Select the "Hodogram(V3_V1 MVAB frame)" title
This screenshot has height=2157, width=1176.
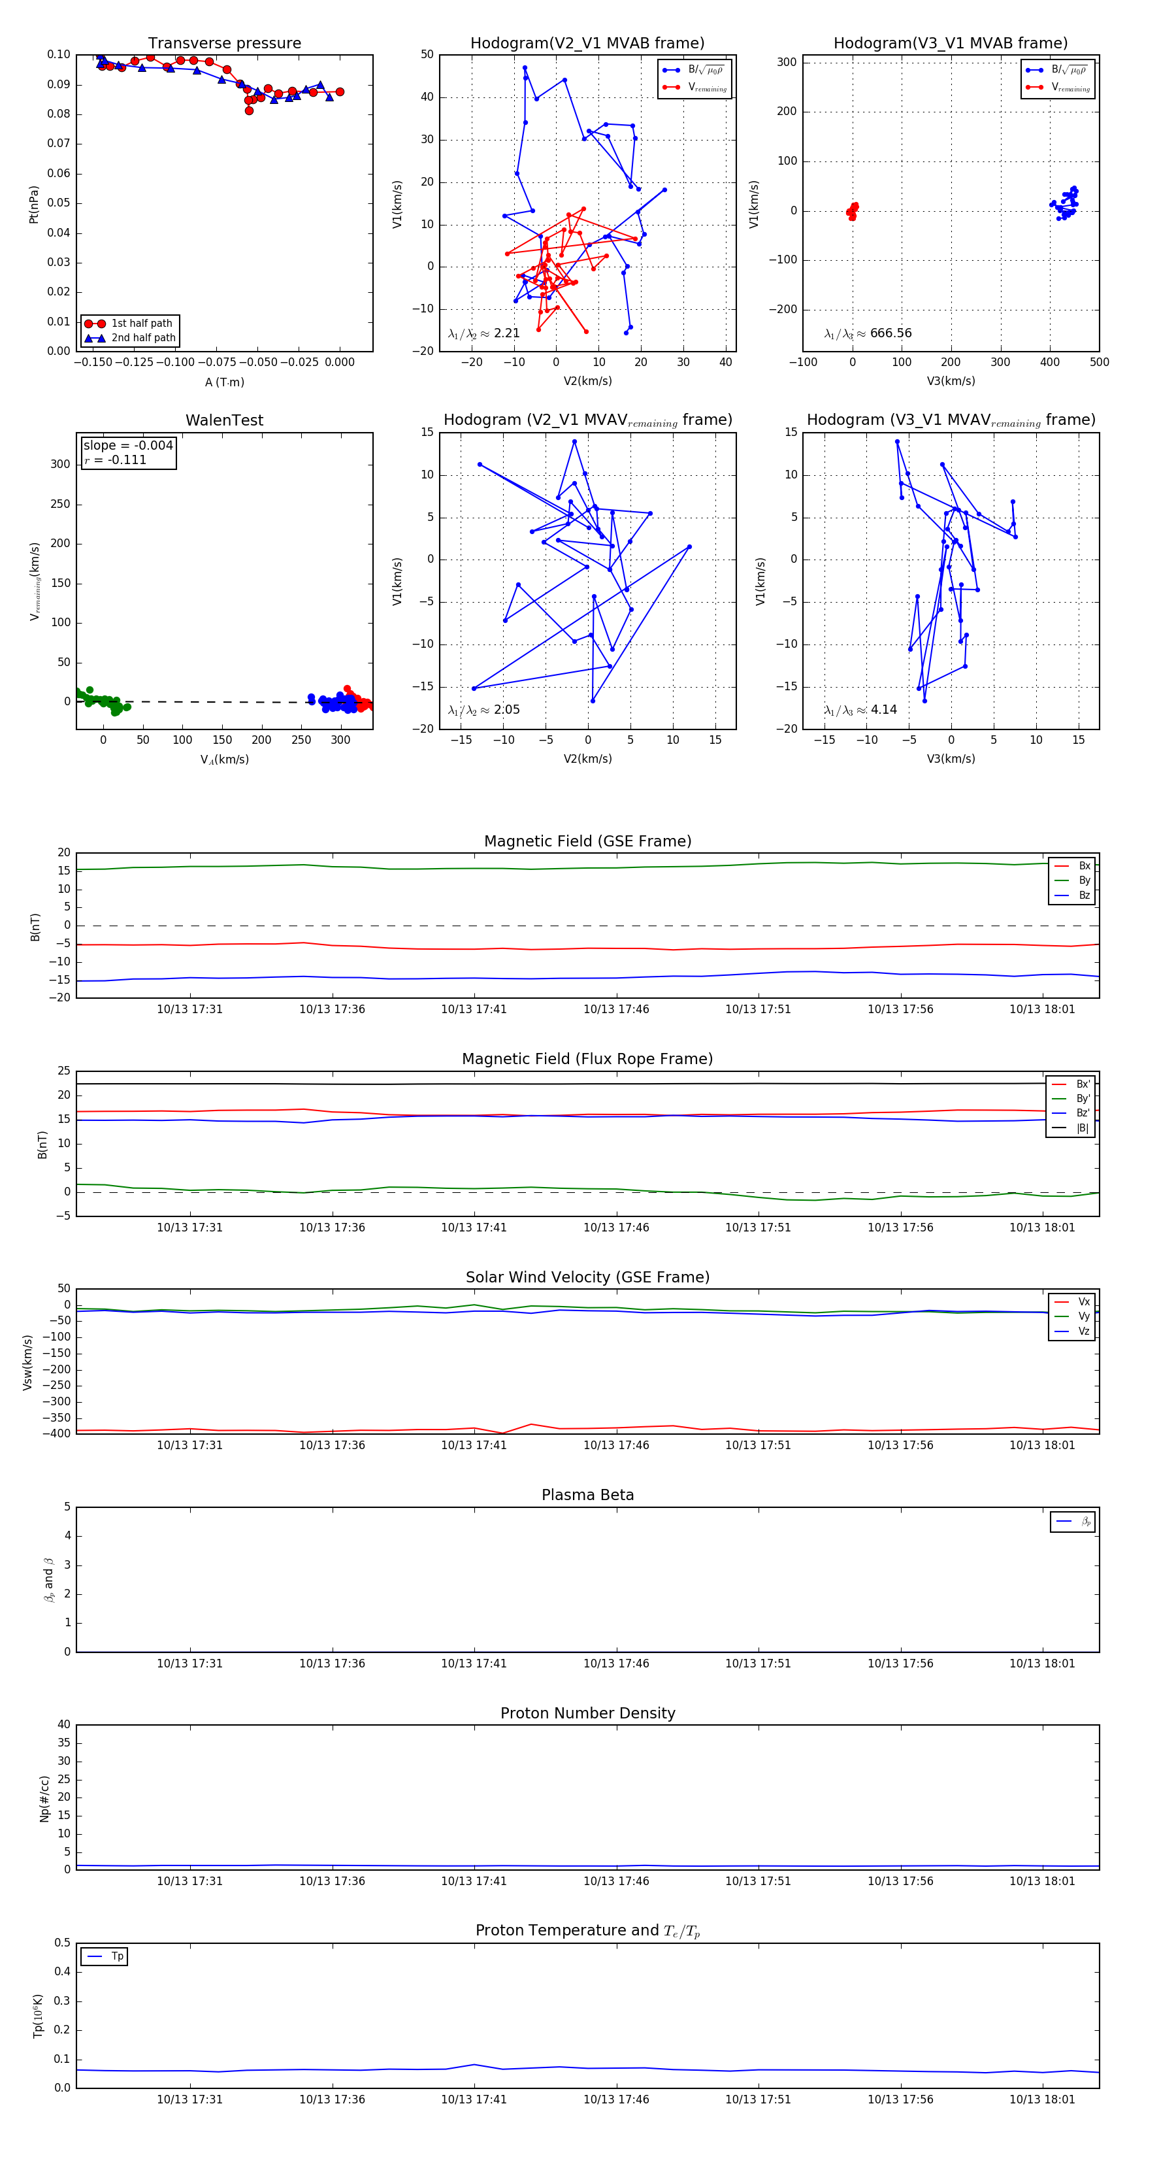click(951, 44)
